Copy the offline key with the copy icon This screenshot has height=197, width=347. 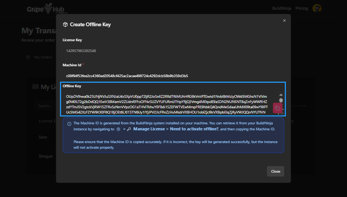tap(278, 108)
